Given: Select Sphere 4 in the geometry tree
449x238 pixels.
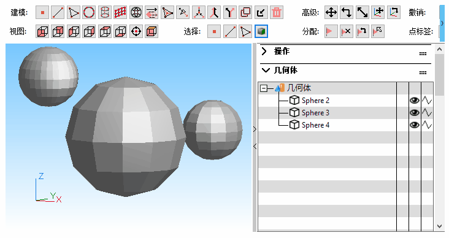Looking at the screenshot, I should [315, 125].
